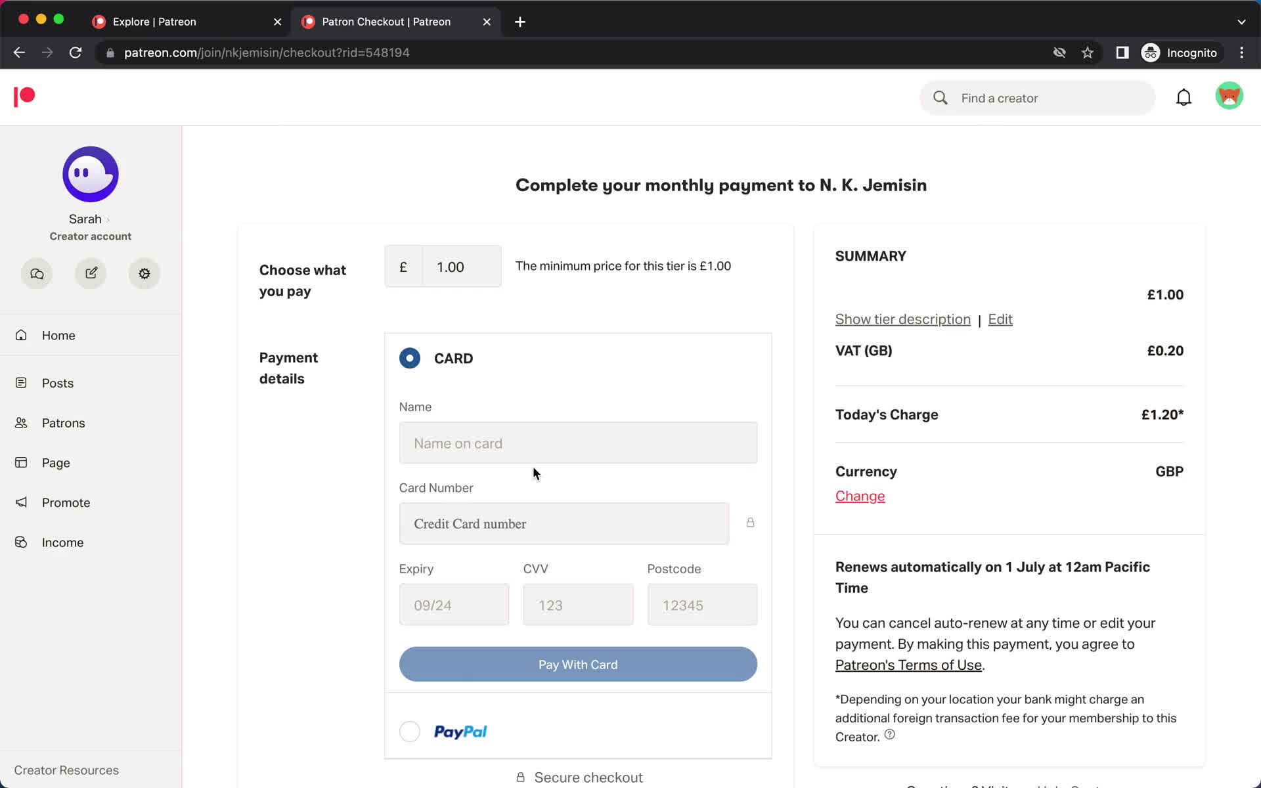Select the PayPal payment radio button
The height and width of the screenshot is (788, 1261).
pyautogui.click(x=410, y=731)
